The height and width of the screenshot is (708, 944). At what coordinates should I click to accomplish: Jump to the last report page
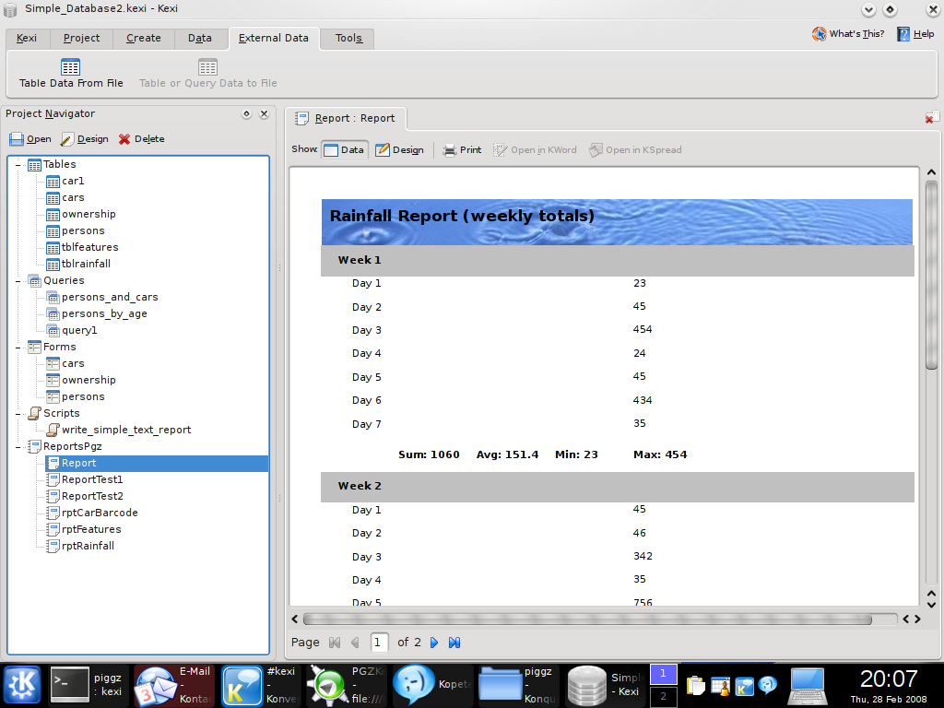454,643
